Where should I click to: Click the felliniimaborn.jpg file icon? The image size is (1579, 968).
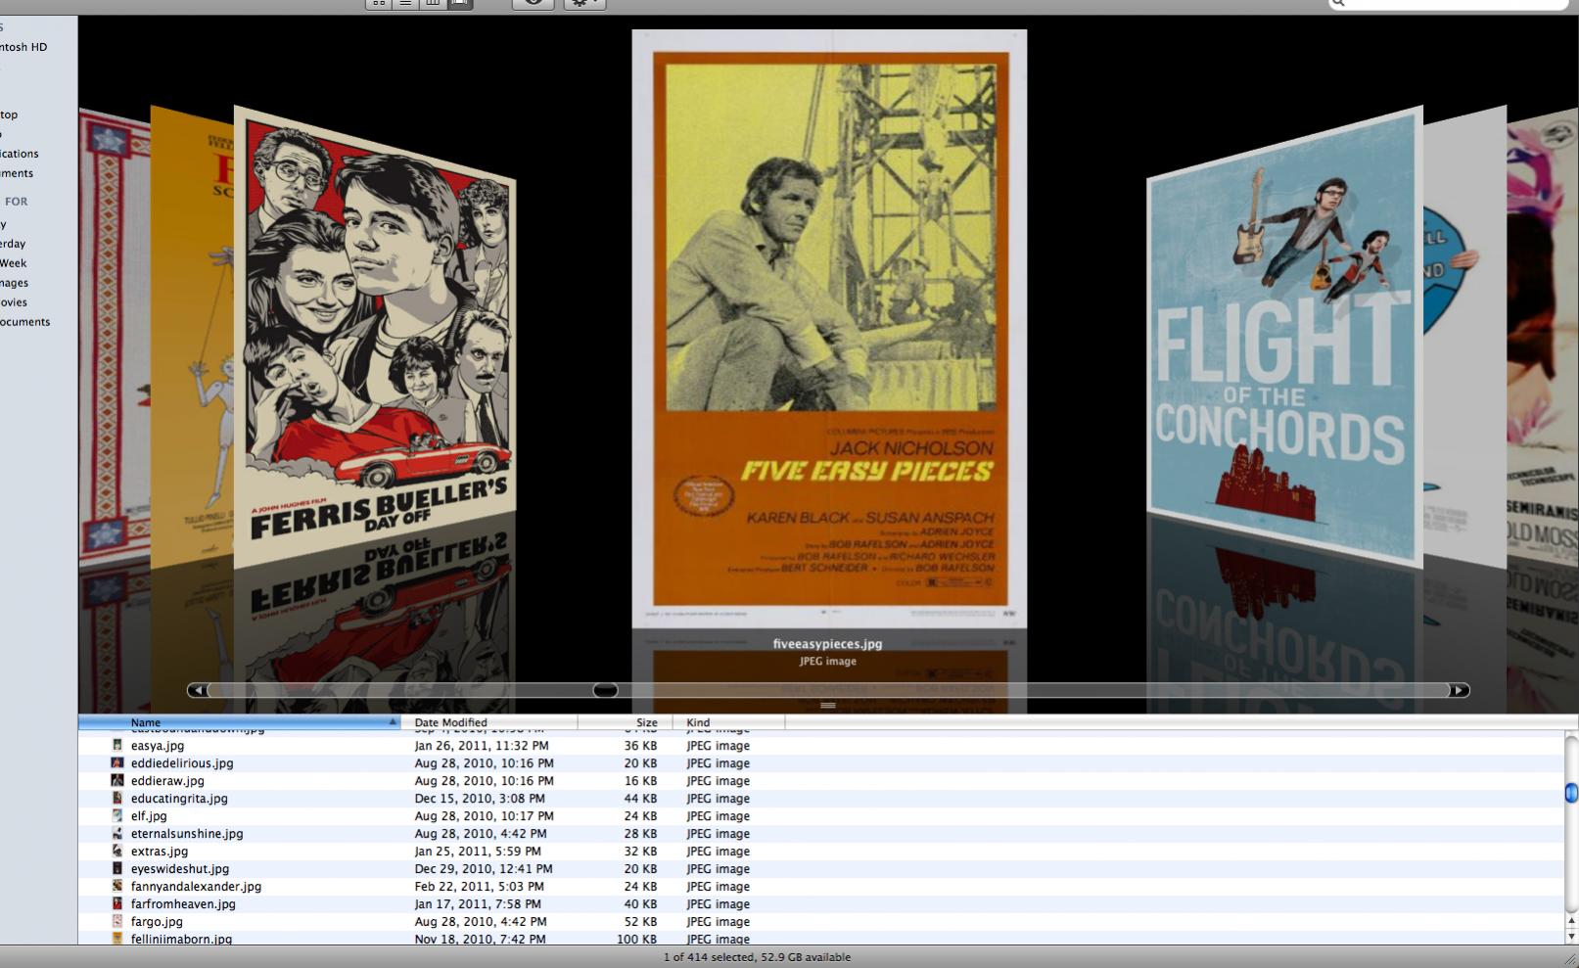pyautogui.click(x=117, y=939)
